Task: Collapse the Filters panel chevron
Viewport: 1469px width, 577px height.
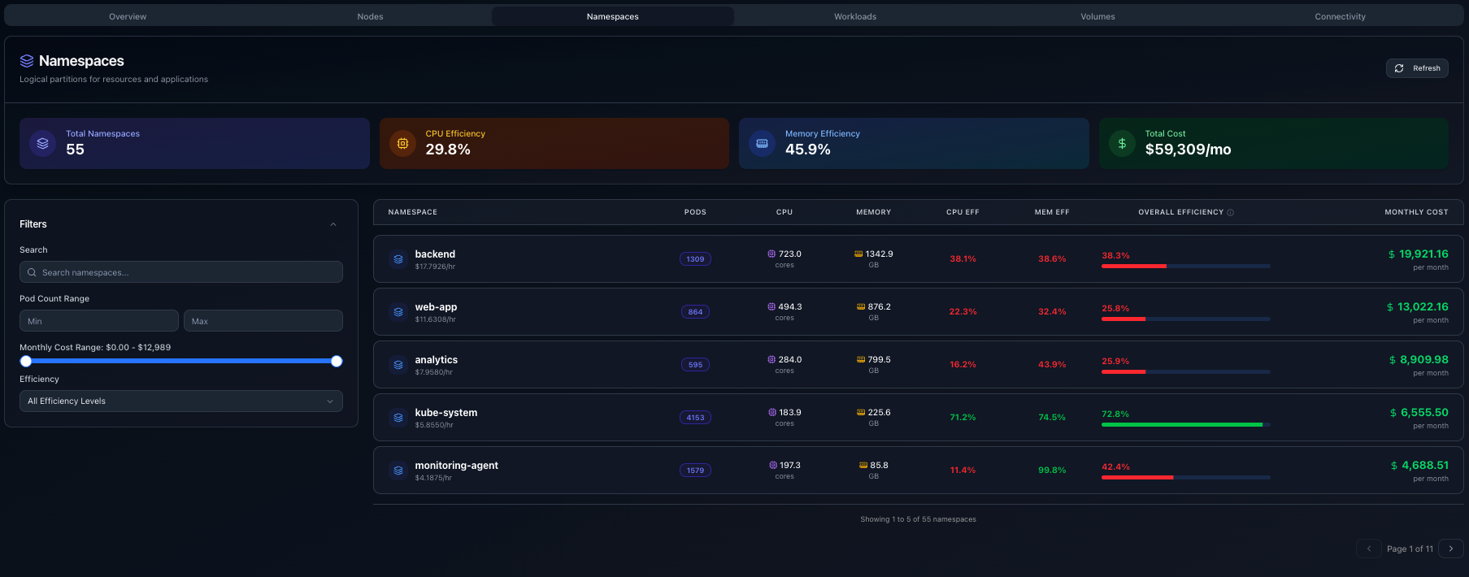Action: pos(333,224)
